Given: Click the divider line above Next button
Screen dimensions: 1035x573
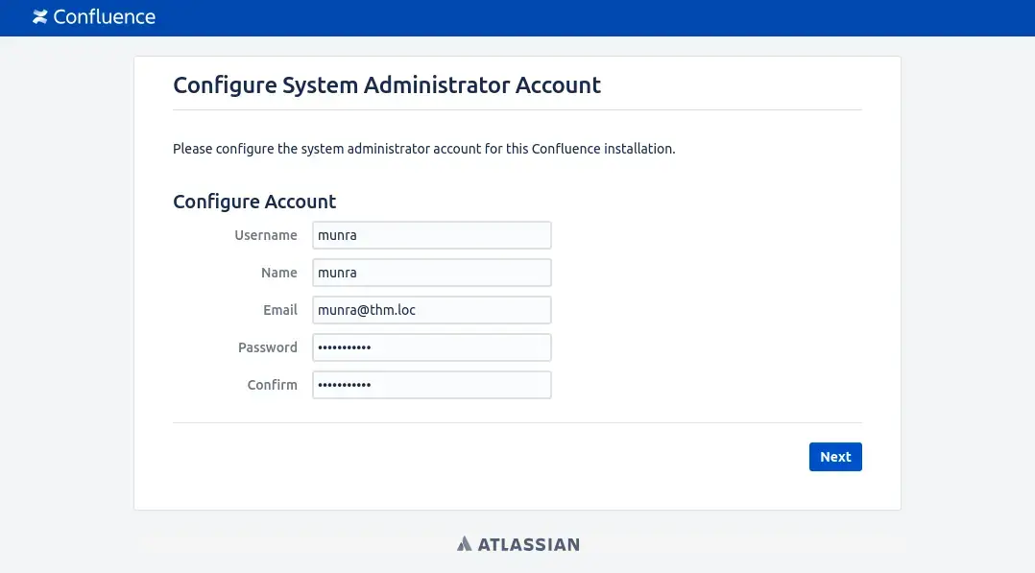Looking at the screenshot, I should 517,422.
